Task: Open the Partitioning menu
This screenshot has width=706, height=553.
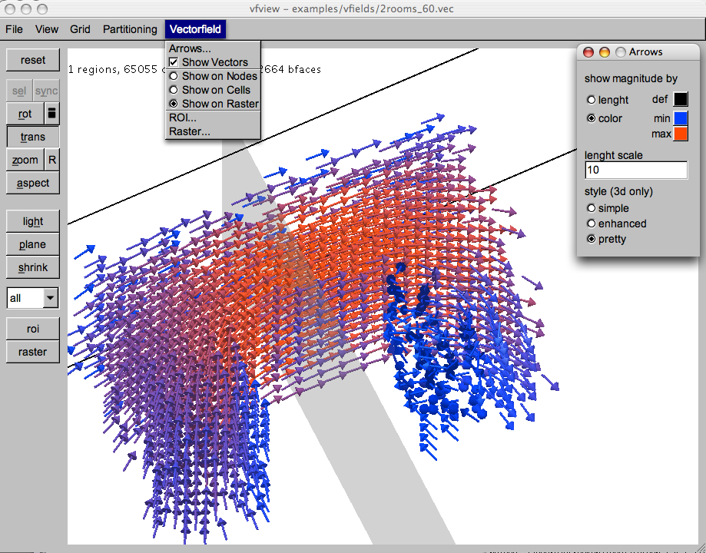Action: pos(130,29)
